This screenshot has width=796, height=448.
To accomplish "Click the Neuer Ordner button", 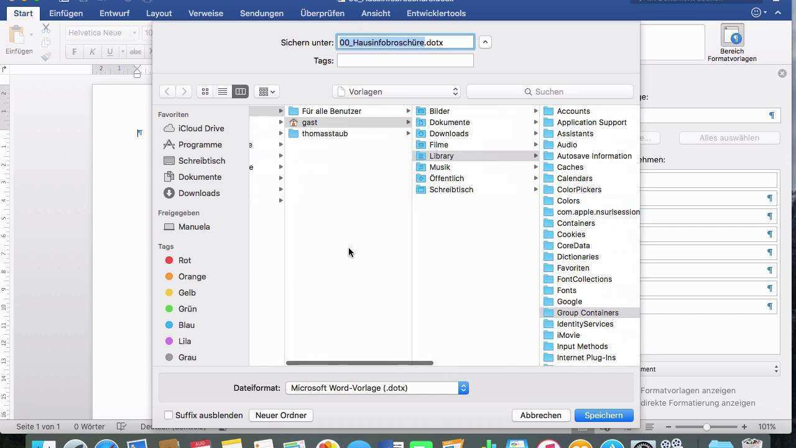I will (280, 415).
